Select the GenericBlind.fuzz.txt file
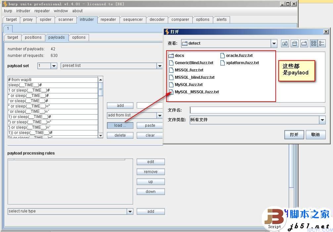The height and width of the screenshot is (232, 333). 191,63
